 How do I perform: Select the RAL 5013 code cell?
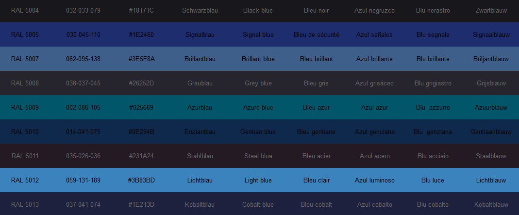(x=25, y=205)
